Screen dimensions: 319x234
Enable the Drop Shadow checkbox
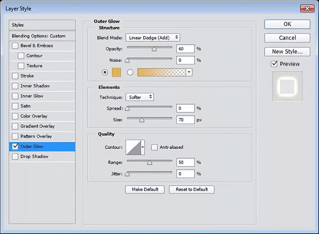[15, 157]
